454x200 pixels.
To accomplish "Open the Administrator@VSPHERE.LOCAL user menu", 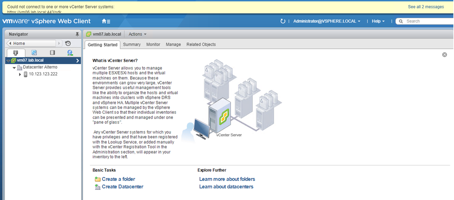I will (x=327, y=21).
